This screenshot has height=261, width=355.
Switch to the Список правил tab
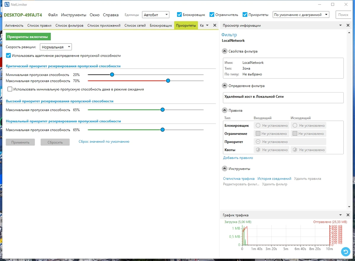coord(39,25)
